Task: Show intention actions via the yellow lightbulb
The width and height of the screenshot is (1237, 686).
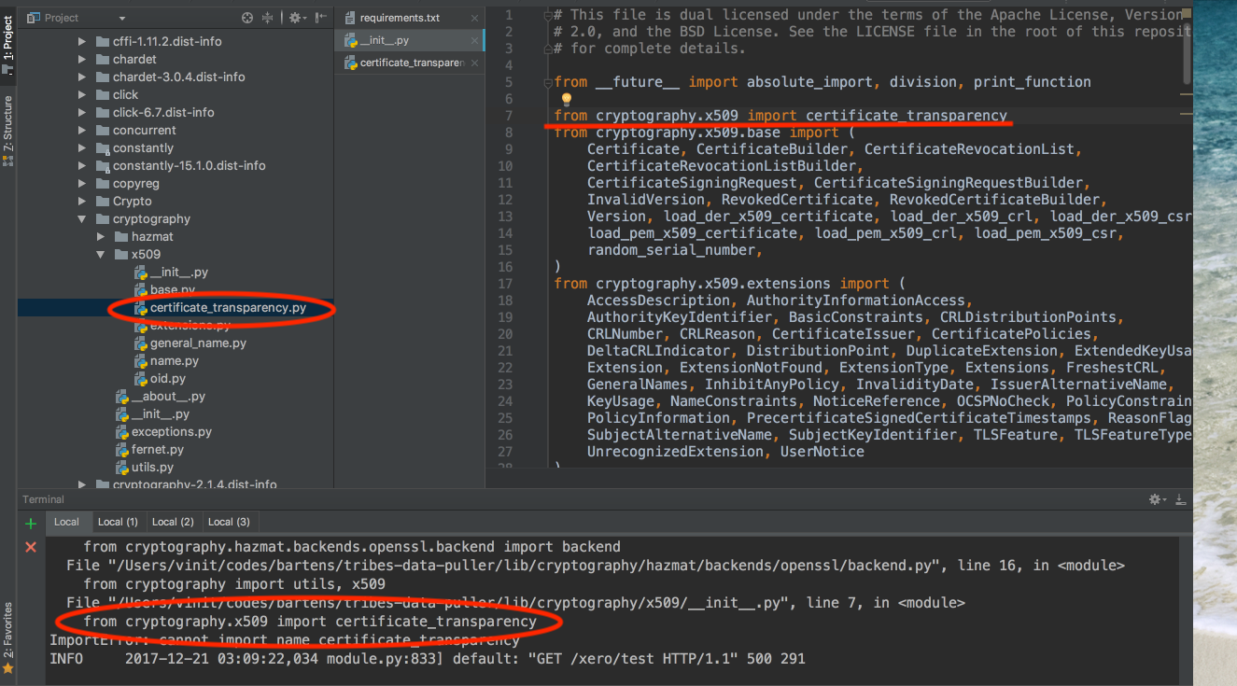Action: tap(565, 99)
